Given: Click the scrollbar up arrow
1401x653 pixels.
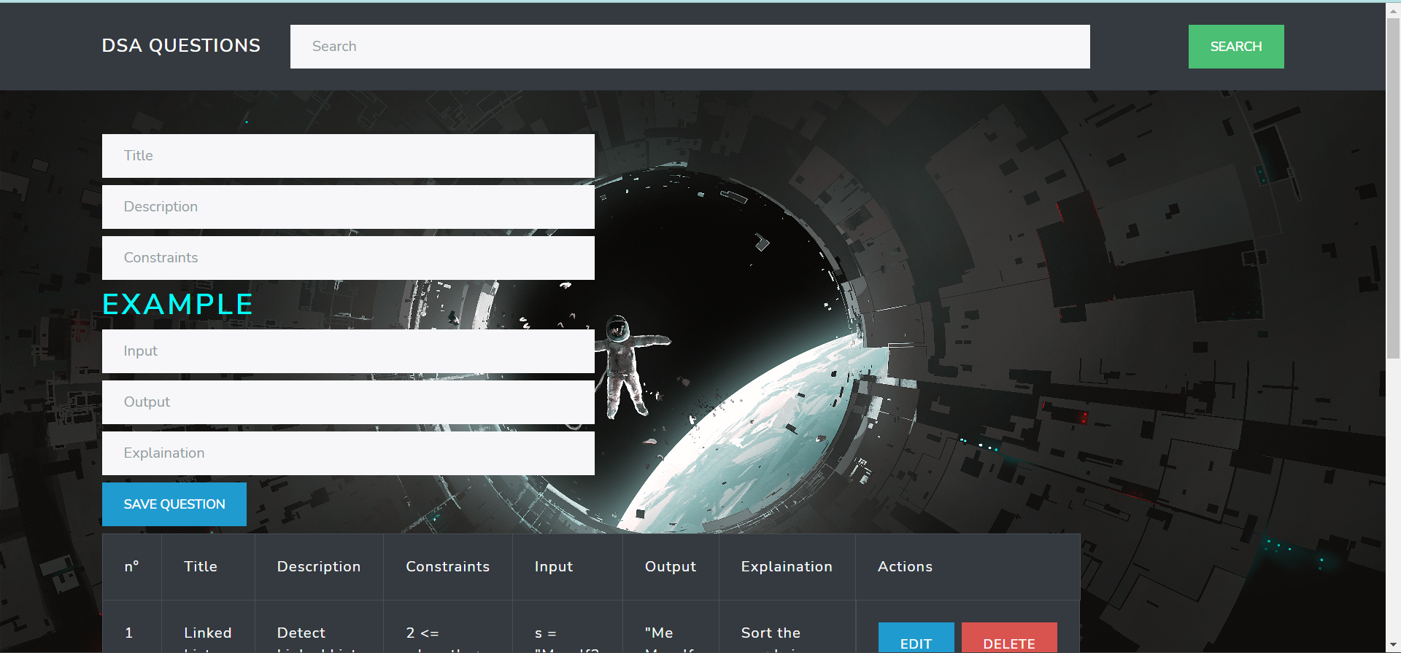Looking at the screenshot, I should (1393, 9).
